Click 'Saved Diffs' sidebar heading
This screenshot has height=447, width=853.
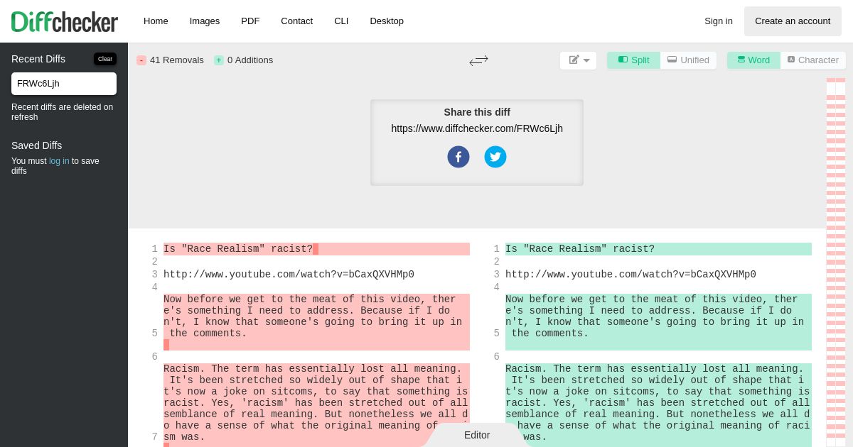pos(36,145)
